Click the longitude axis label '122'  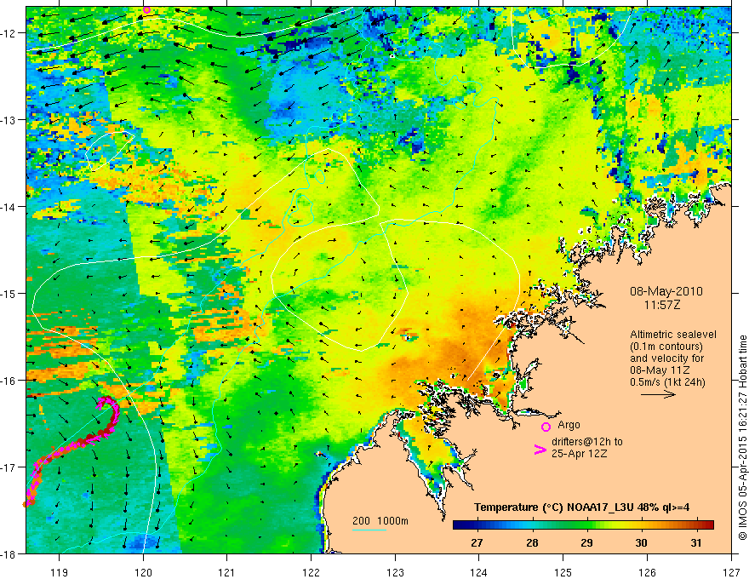(311, 572)
